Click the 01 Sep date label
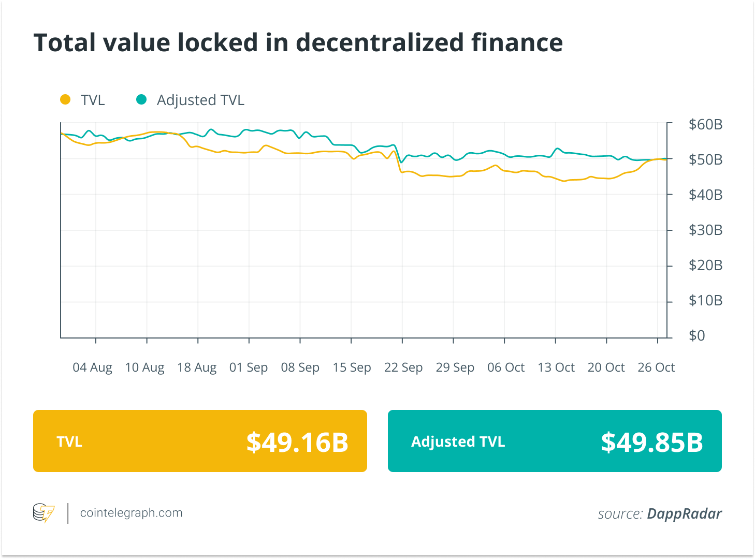Image resolution: width=755 pixels, height=559 pixels. pos(249,367)
